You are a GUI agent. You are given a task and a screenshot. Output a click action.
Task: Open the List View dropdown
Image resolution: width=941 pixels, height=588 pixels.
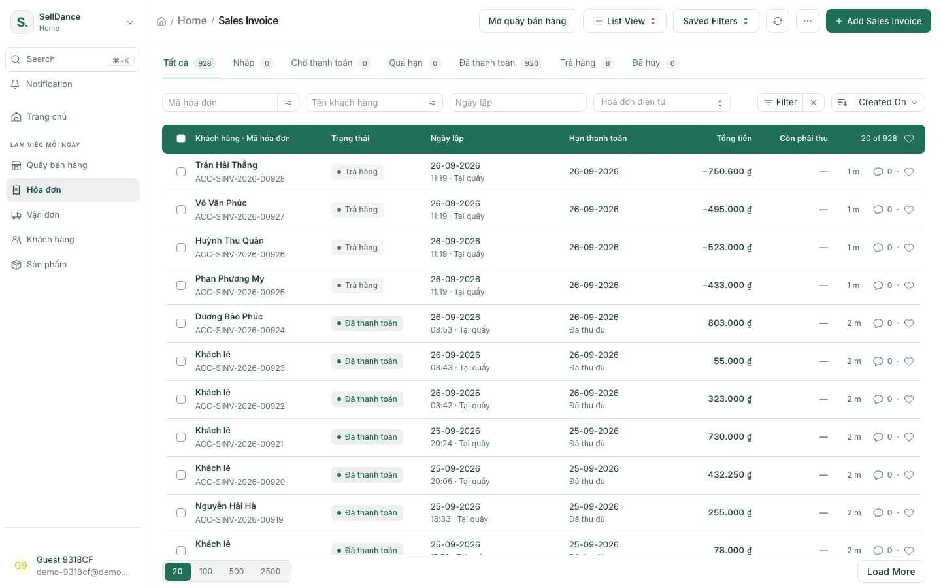(x=625, y=21)
